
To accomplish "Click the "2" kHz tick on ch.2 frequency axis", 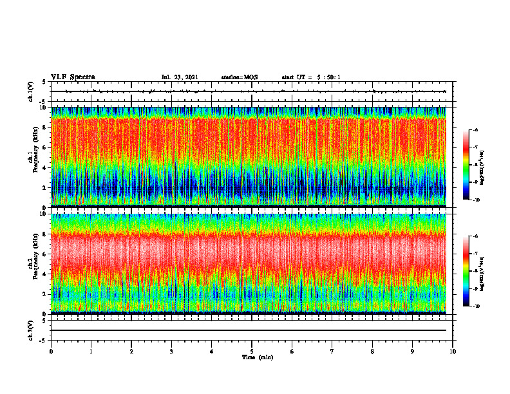I will 44,294.
